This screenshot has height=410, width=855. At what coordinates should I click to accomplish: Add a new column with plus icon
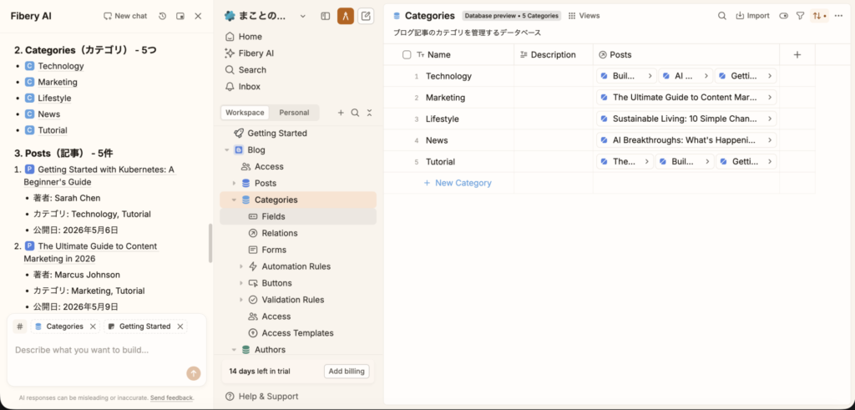[x=797, y=54]
